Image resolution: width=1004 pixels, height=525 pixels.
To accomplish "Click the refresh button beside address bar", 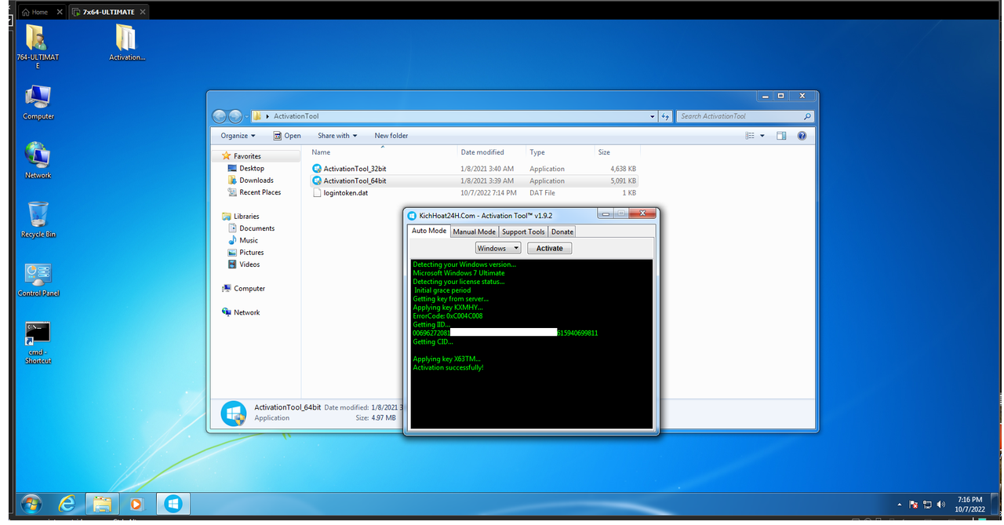I will (x=666, y=116).
